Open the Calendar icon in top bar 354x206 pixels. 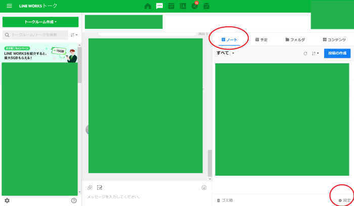coord(171,6)
